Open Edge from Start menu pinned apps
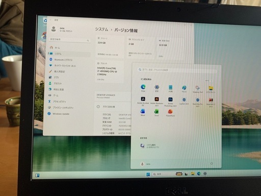Viewport: 261px width, 196px height. coord(143,88)
